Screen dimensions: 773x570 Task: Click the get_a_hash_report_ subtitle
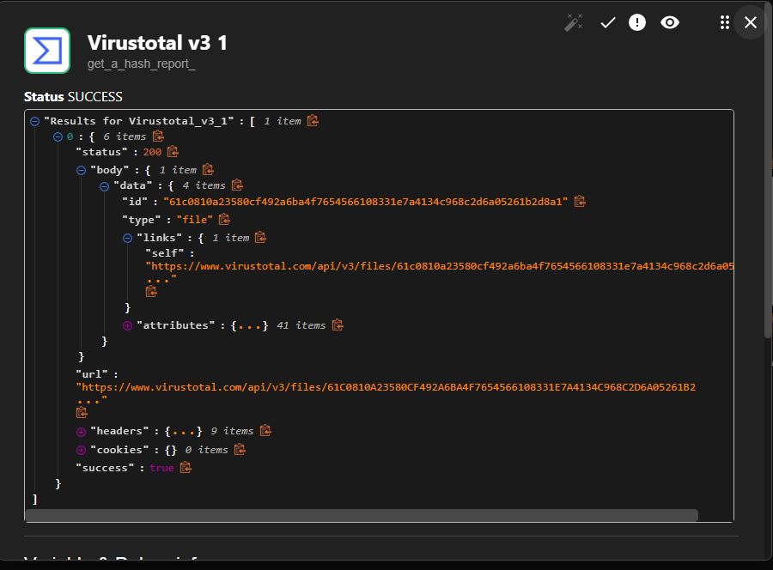point(142,64)
